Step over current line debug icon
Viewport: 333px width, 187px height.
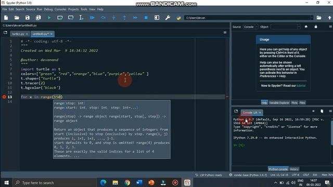coord(103,18)
